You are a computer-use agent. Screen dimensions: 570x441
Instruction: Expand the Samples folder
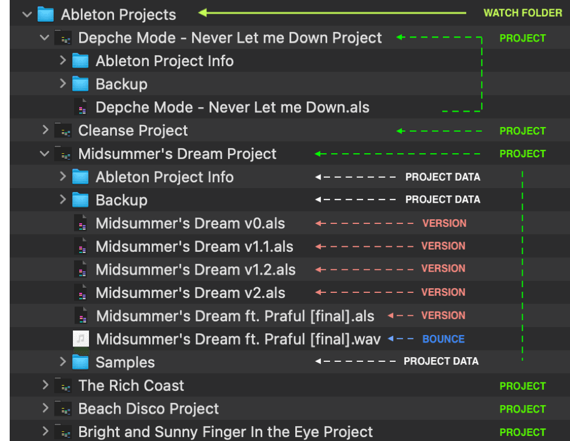63,362
